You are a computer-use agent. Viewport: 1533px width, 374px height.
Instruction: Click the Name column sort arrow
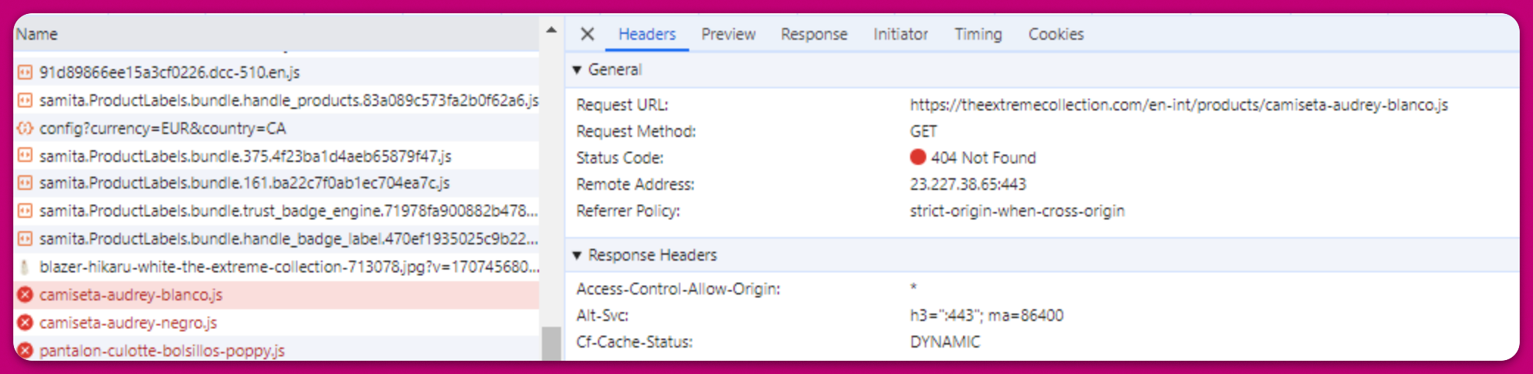(551, 30)
